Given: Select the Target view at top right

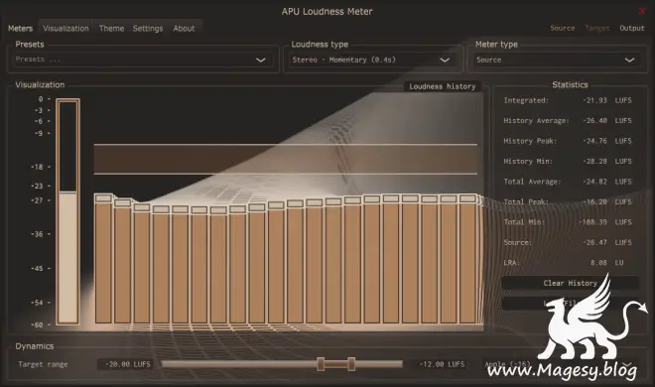Looking at the screenshot, I should click(x=596, y=28).
